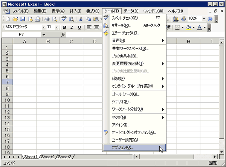Viewport: 226px width, 167px height.
Task: Click the Open folder icon
Action: click(x=15, y=19)
